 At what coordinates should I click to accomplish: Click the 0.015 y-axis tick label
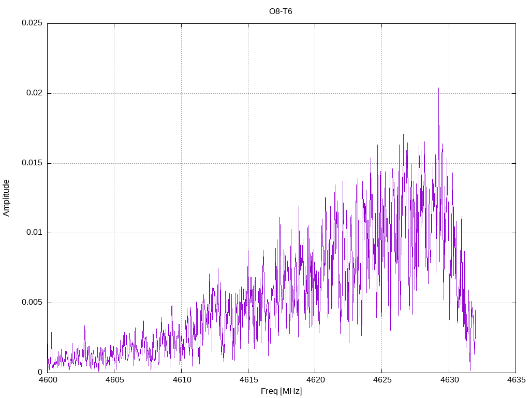(x=32, y=163)
